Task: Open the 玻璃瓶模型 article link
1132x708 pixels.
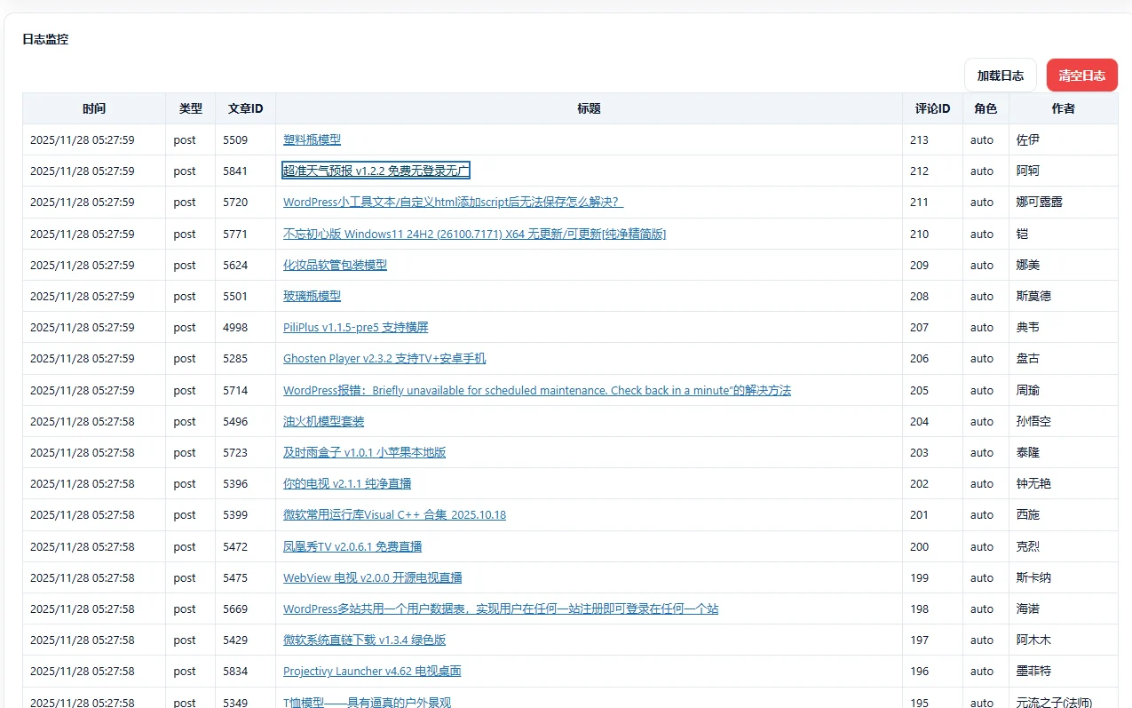Action: pos(312,296)
